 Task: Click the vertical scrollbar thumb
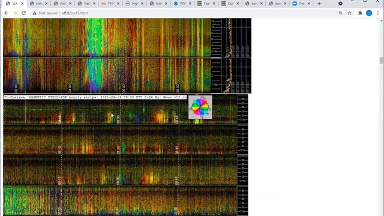(382, 60)
